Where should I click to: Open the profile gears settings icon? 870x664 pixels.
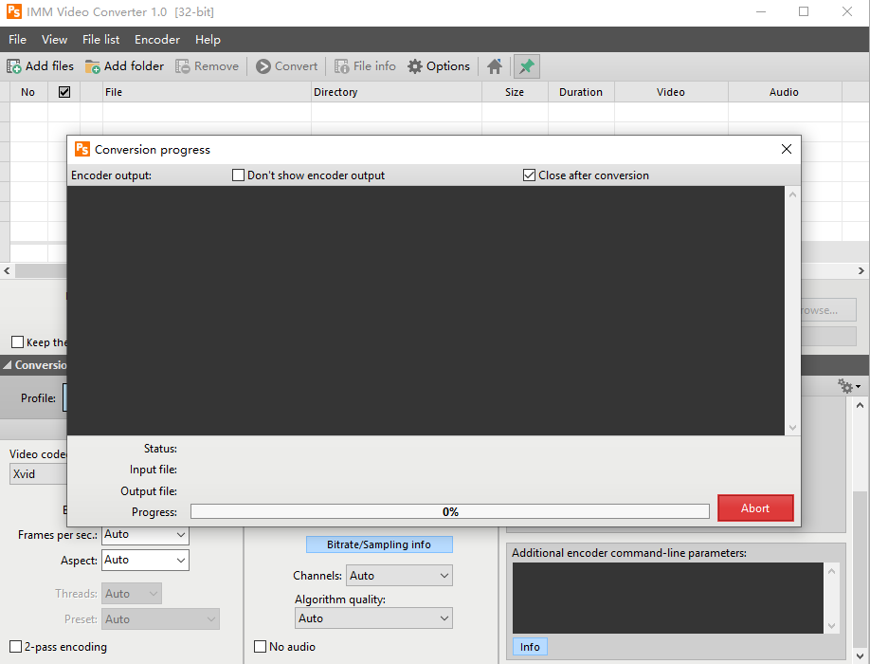click(848, 386)
